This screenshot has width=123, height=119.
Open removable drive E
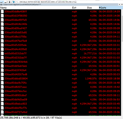point(10,2)
